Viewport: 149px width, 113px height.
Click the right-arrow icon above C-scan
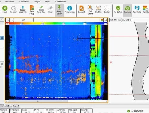pos(106,20)
